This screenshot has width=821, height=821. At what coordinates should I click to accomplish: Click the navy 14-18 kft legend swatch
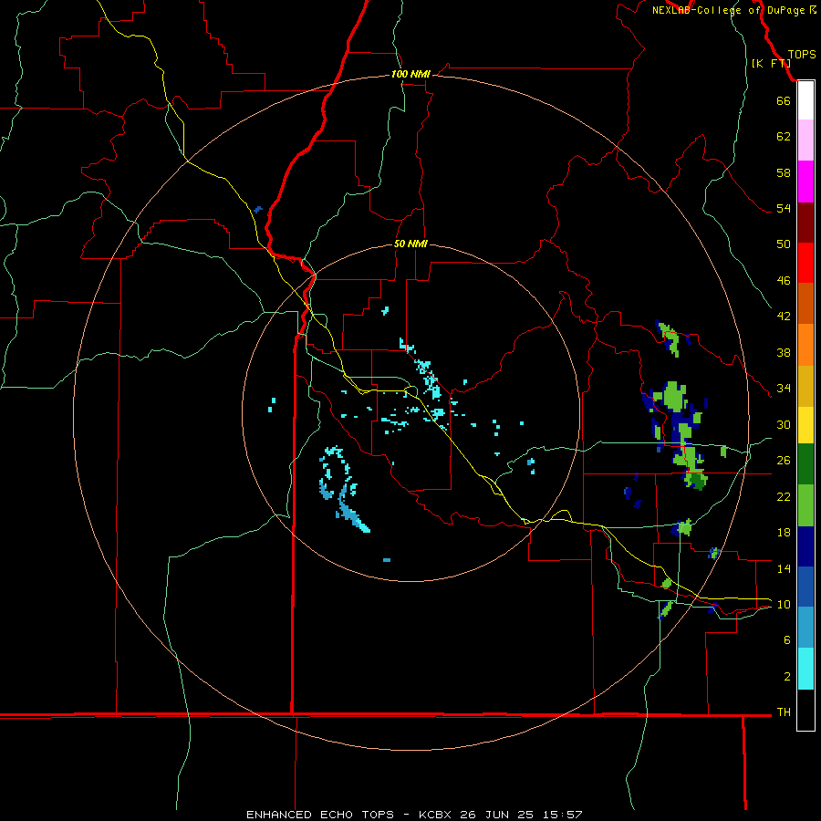click(x=805, y=546)
